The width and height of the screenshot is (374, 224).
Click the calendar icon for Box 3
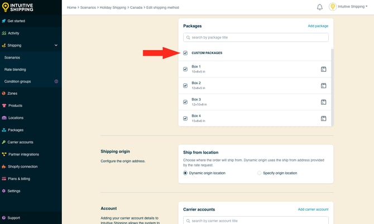tap(323, 102)
